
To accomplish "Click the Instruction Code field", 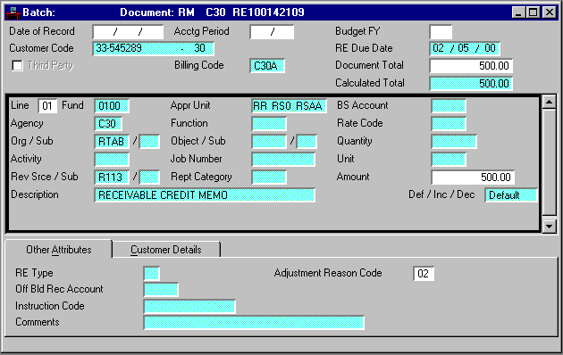I will click(189, 307).
